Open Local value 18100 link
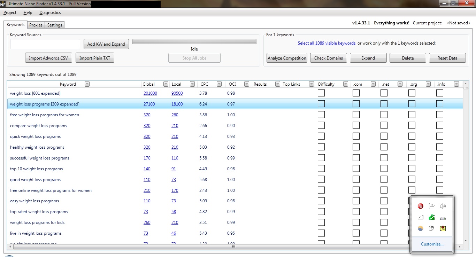Viewport: 476px width, 257px height. click(177, 104)
